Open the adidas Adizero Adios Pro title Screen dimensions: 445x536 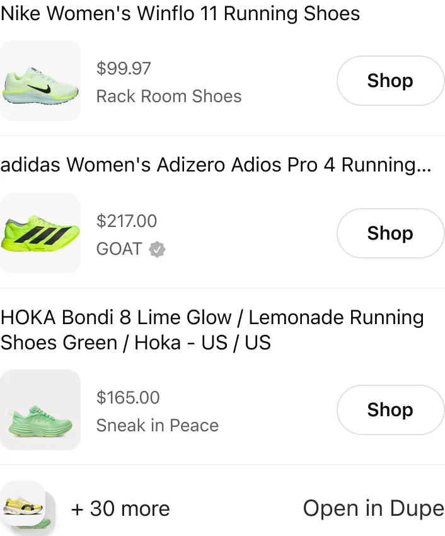click(216, 165)
